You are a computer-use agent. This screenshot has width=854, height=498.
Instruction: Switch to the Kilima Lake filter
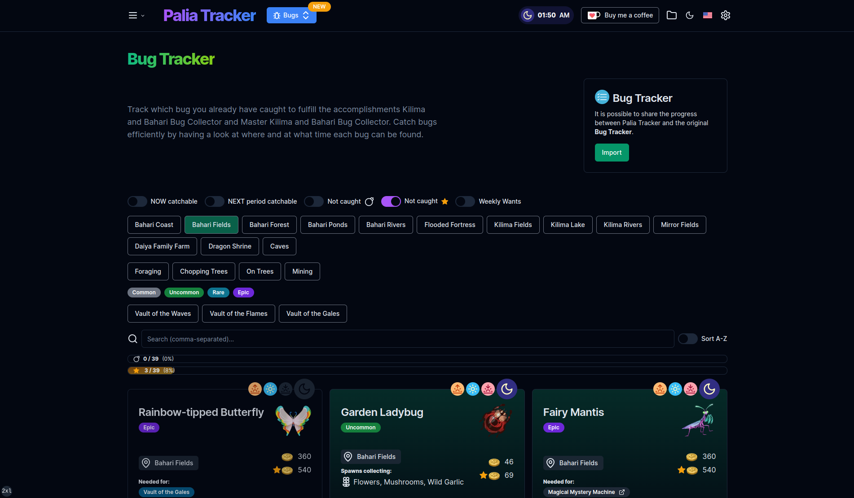pyautogui.click(x=568, y=224)
